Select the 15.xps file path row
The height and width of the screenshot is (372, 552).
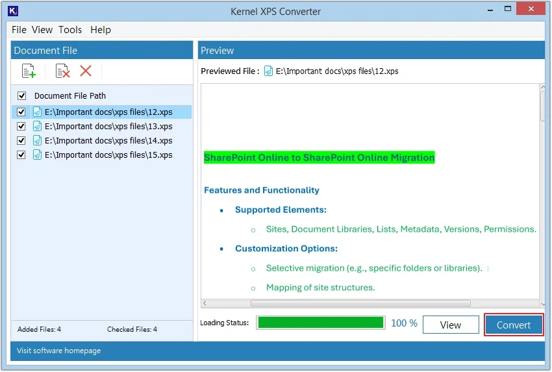click(102, 155)
